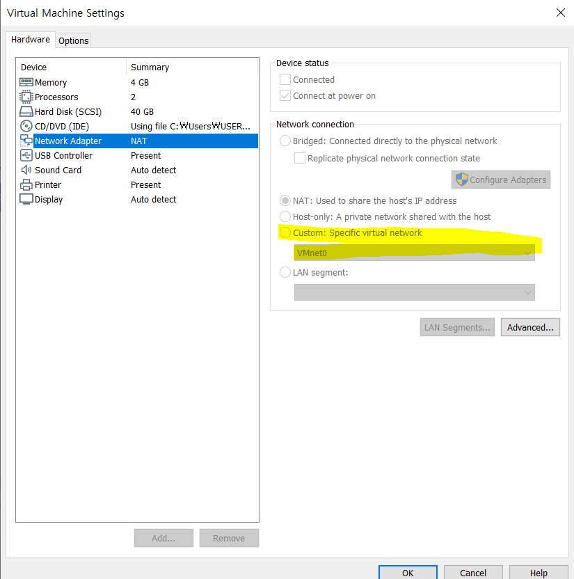Click the Configure Adapters button
This screenshot has height=579, width=574.
click(x=500, y=180)
